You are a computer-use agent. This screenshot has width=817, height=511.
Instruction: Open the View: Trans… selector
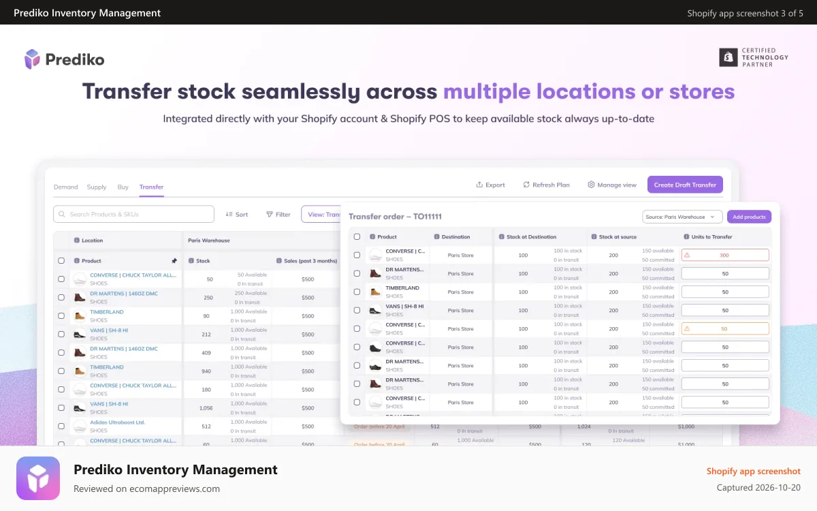click(x=321, y=214)
